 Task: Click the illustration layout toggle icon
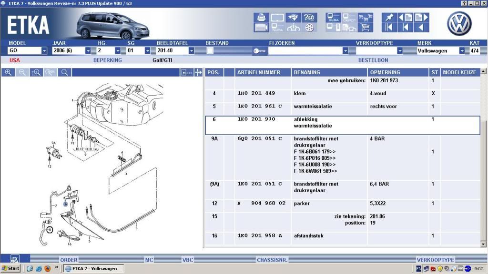tap(187, 72)
